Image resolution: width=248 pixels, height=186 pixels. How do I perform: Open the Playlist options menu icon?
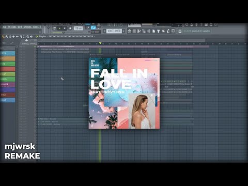37,37
